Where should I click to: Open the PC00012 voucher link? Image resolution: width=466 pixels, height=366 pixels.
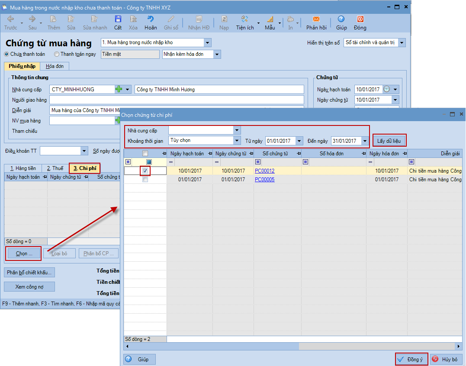click(x=264, y=171)
